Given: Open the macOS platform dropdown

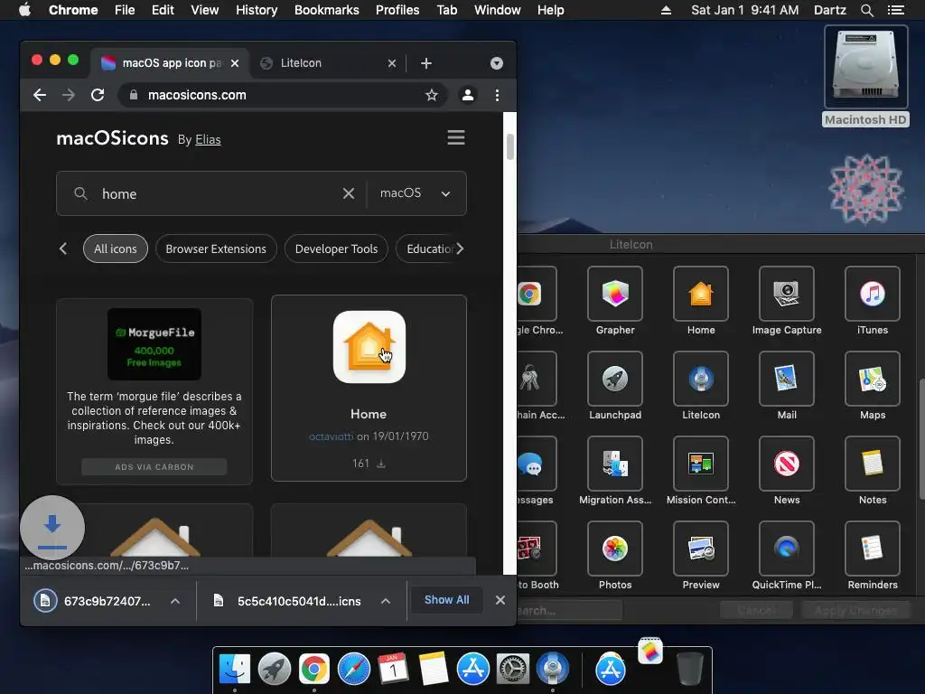Looking at the screenshot, I should 416,193.
